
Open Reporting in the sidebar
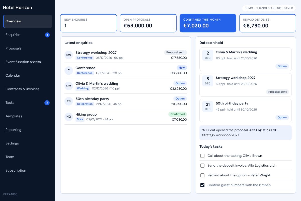(28, 130)
